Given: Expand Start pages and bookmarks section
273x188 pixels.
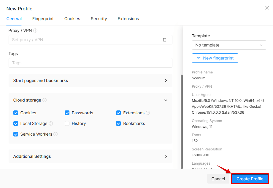Looking at the screenshot, I should (91, 81).
